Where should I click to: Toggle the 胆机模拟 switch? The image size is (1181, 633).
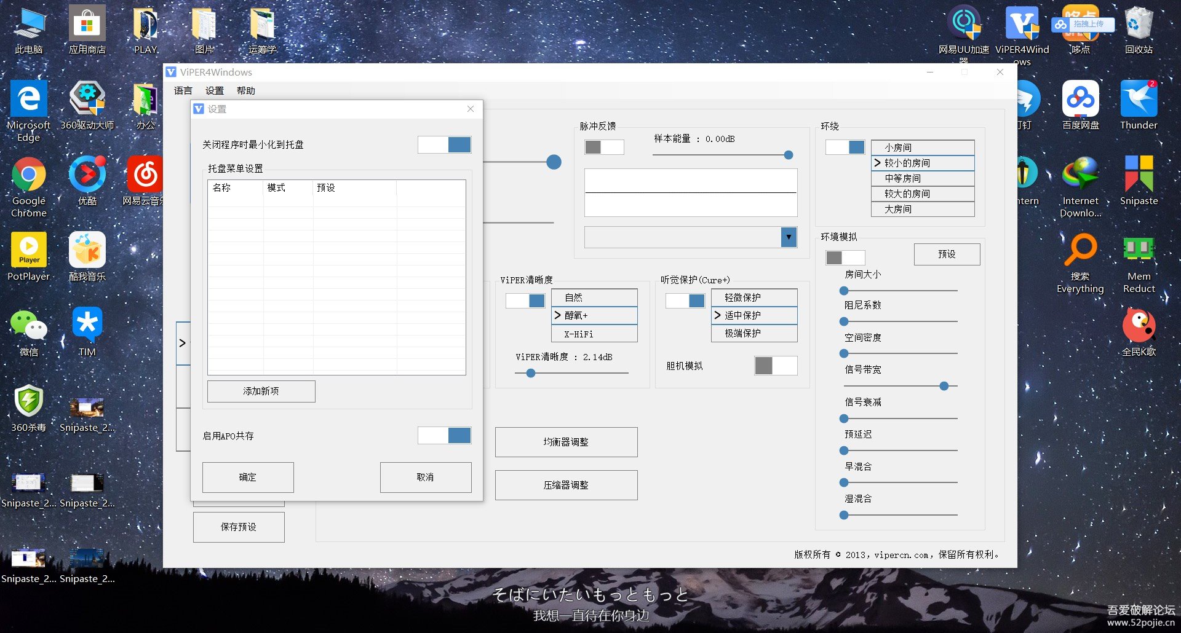(x=776, y=366)
